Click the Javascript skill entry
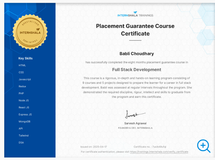Image resolution: width=215 pixels, height=160 pixels. 25,79
